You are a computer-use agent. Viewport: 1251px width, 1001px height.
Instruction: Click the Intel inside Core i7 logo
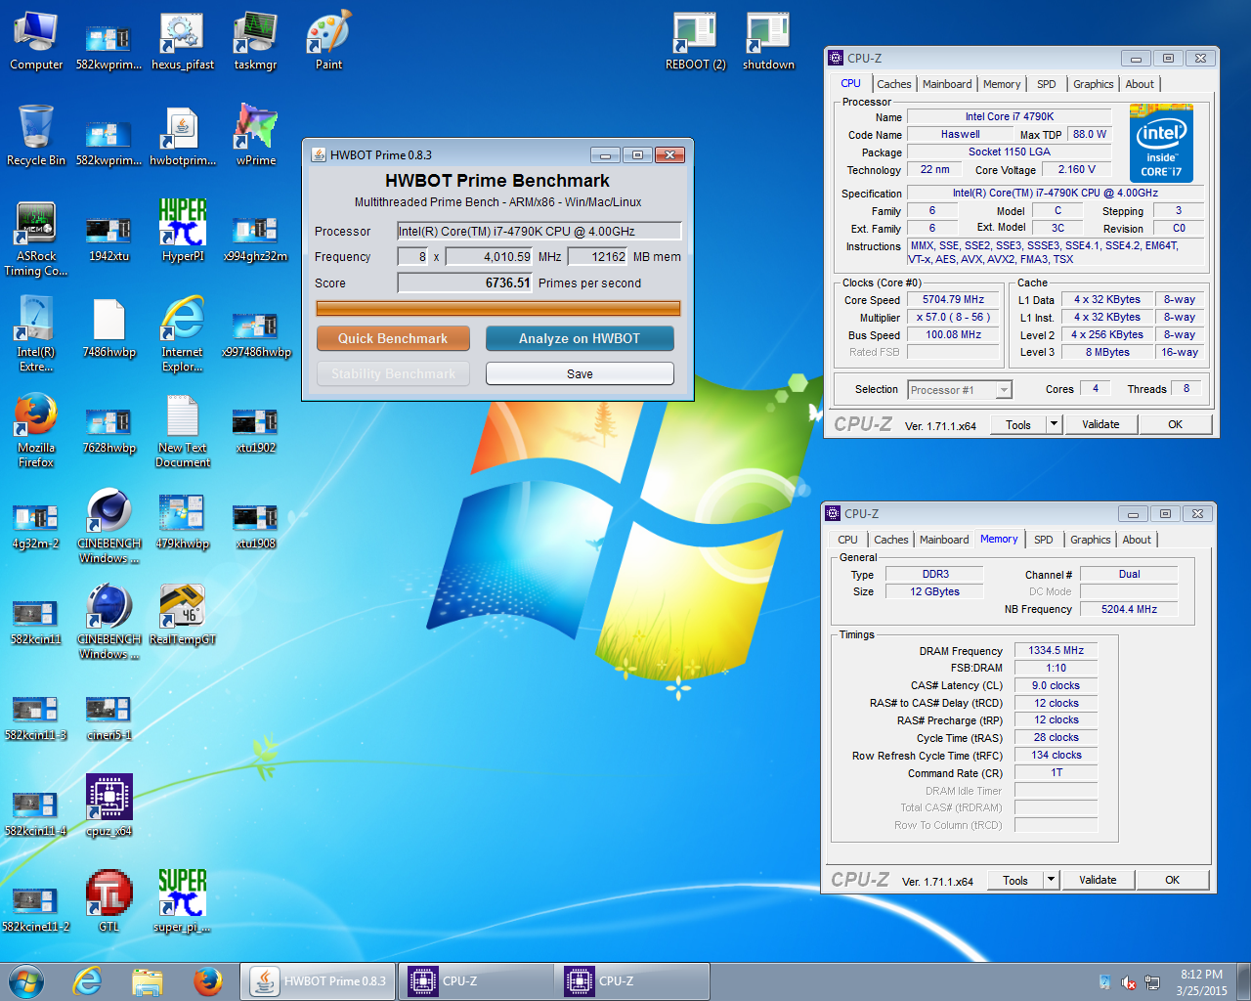pyautogui.click(x=1161, y=143)
